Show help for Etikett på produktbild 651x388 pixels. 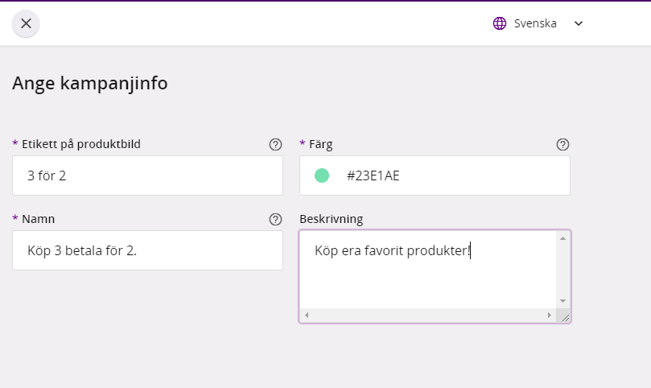(275, 145)
